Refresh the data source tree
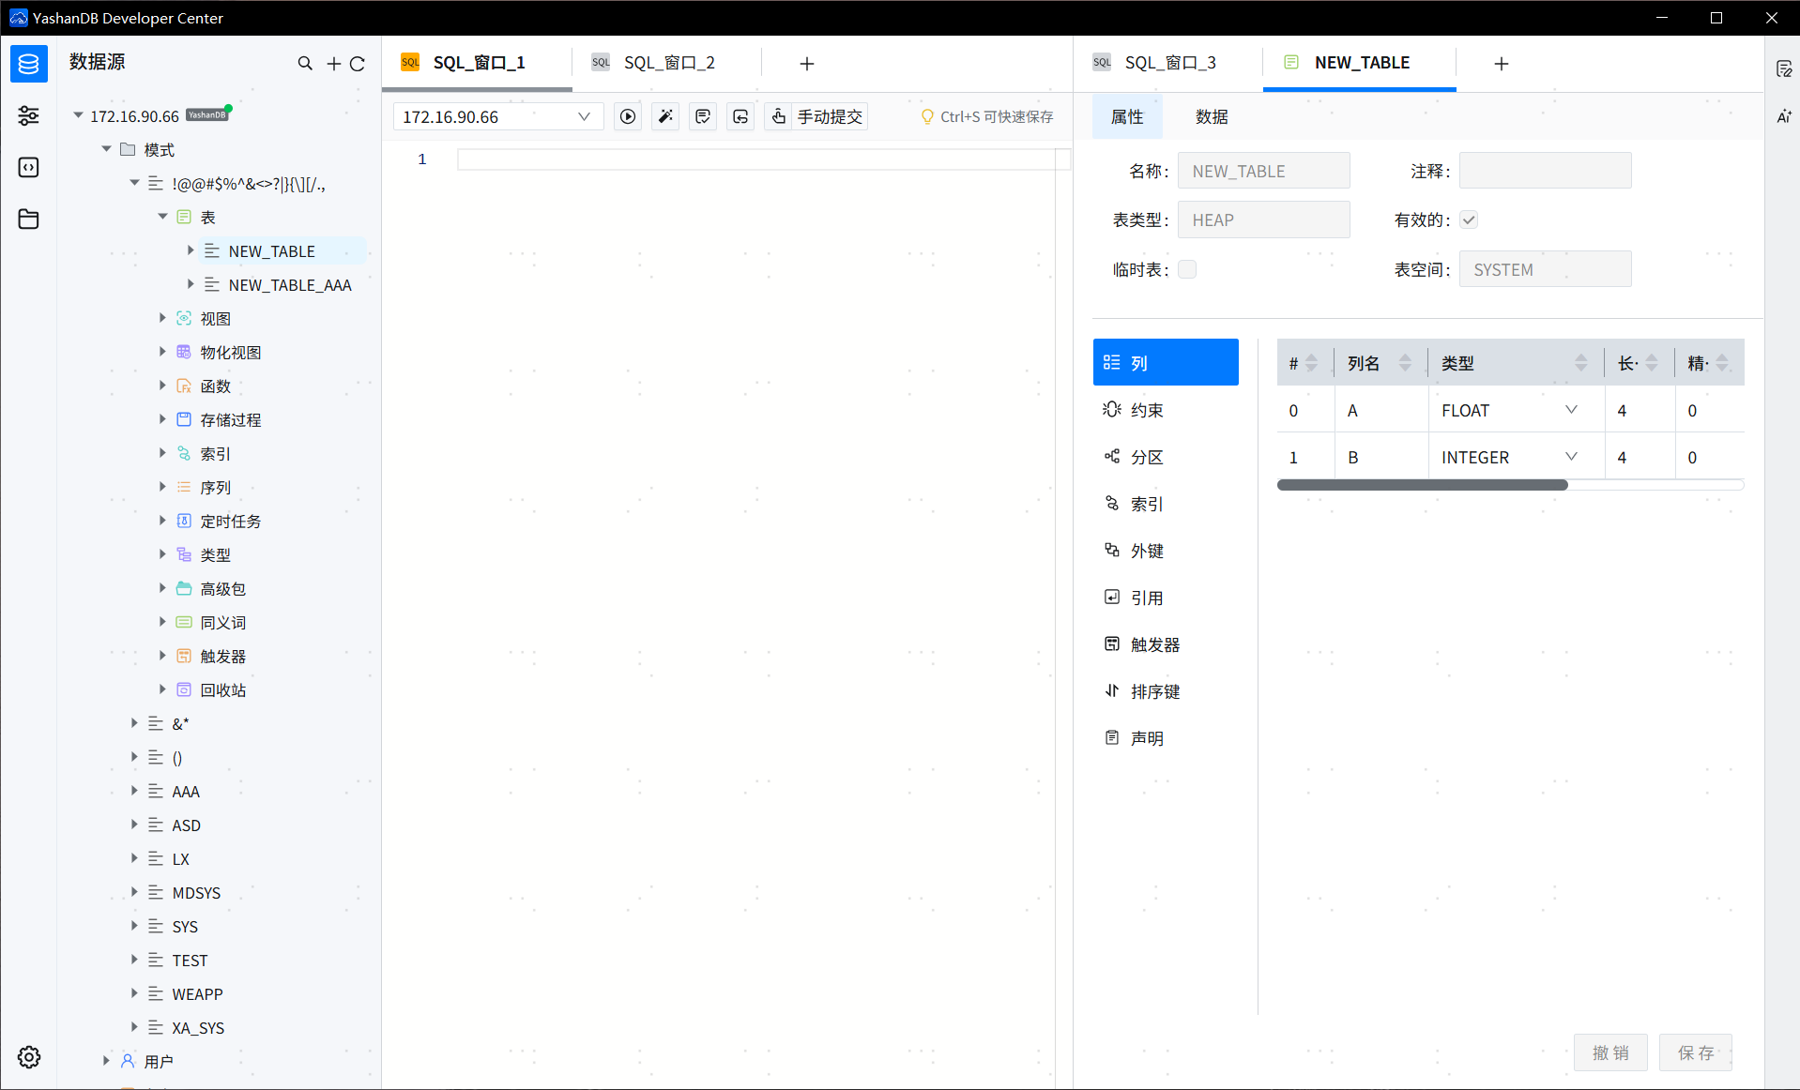1800x1090 pixels. pyautogui.click(x=358, y=63)
